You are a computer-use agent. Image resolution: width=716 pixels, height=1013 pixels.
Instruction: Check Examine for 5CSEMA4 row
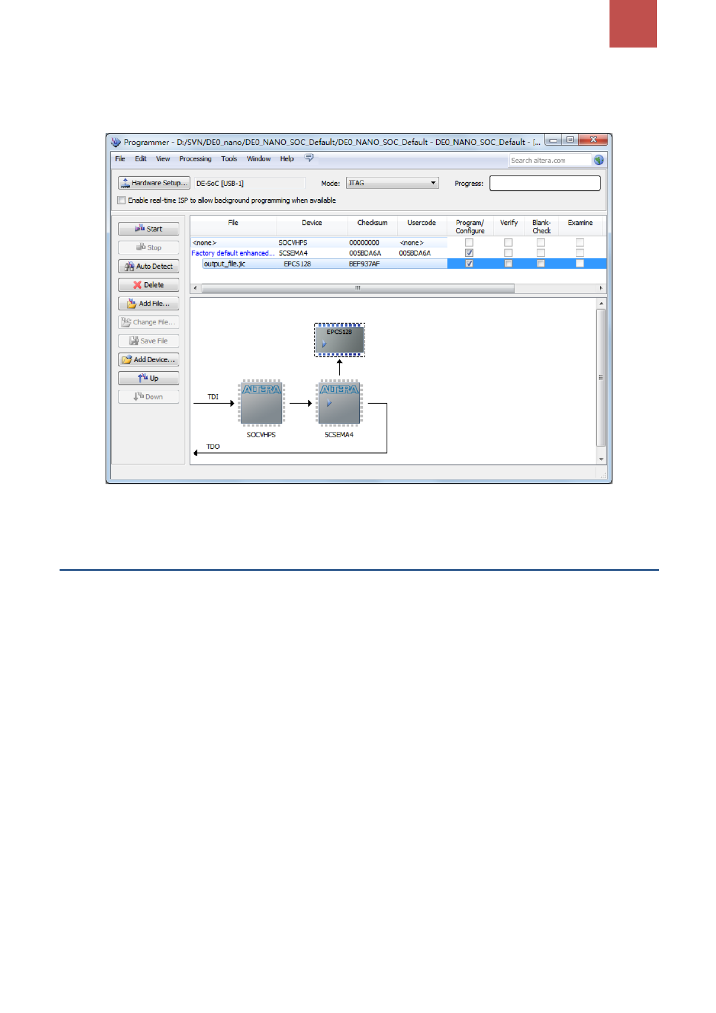coord(580,253)
